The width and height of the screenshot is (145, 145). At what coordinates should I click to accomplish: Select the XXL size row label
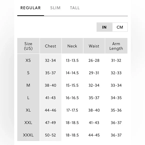click(x=28, y=122)
